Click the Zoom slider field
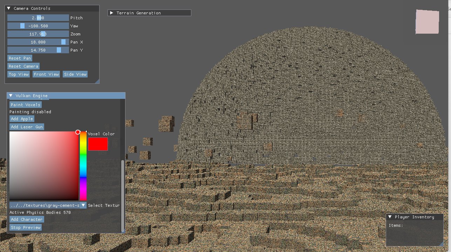451x252 pixels. [38, 34]
